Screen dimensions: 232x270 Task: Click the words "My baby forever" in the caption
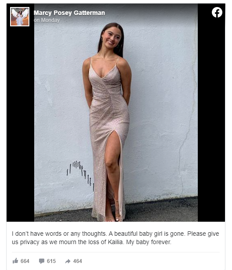click(148, 242)
